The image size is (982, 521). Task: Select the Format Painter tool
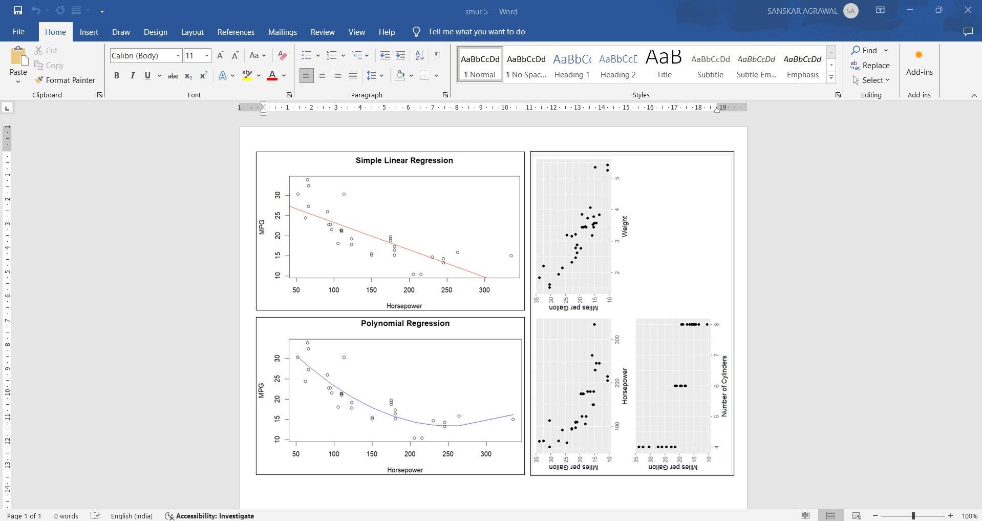65,80
